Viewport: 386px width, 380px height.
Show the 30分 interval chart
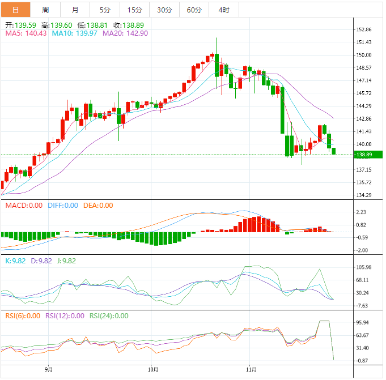tap(164, 10)
